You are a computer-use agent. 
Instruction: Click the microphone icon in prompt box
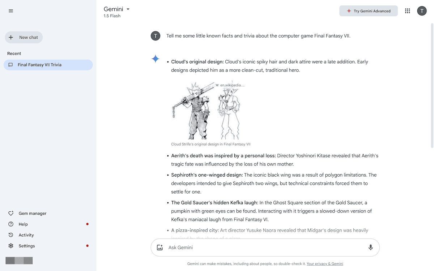(x=371, y=248)
